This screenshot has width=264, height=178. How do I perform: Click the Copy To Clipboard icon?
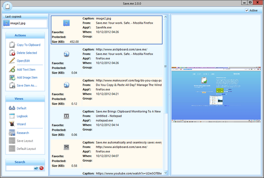coord(12,44)
